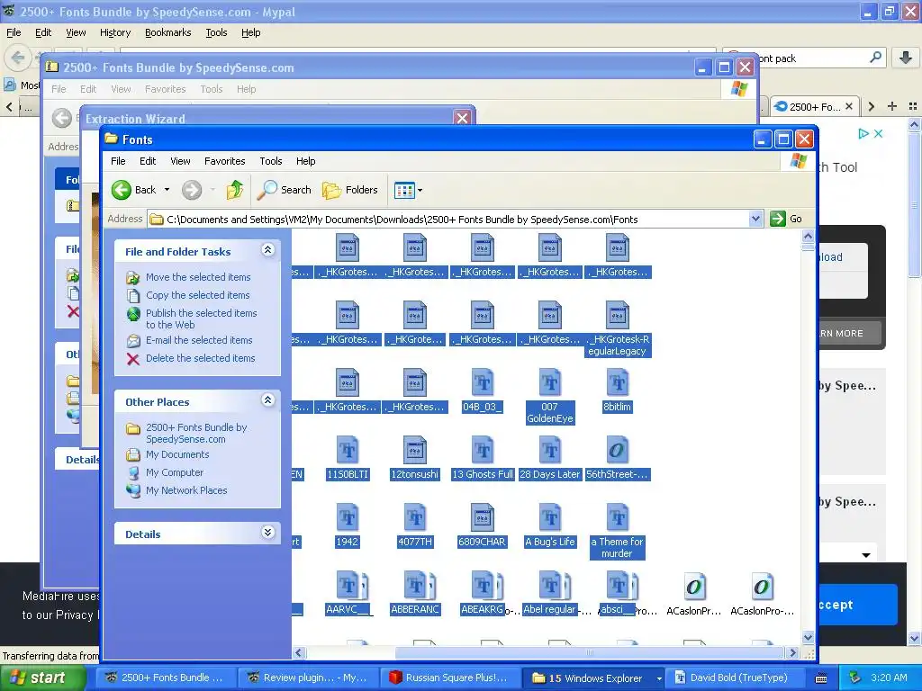Click the horizontal scrollbar left arrow
Image resolution: width=922 pixels, height=691 pixels.
pyautogui.click(x=299, y=653)
